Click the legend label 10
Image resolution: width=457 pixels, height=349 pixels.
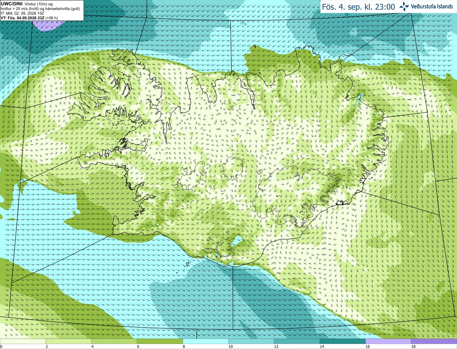231,347
